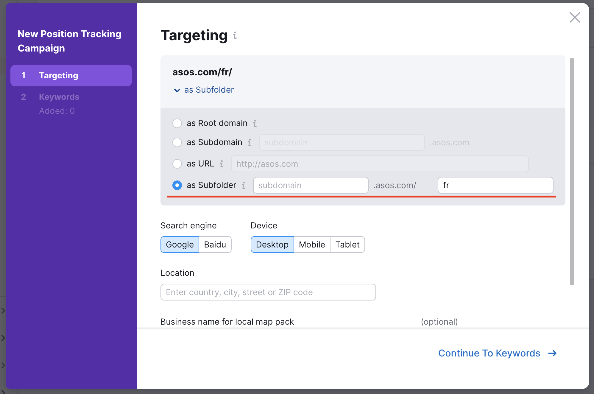The height and width of the screenshot is (394, 594).
Task: Close the campaign setup dialog
Action: pos(575,17)
